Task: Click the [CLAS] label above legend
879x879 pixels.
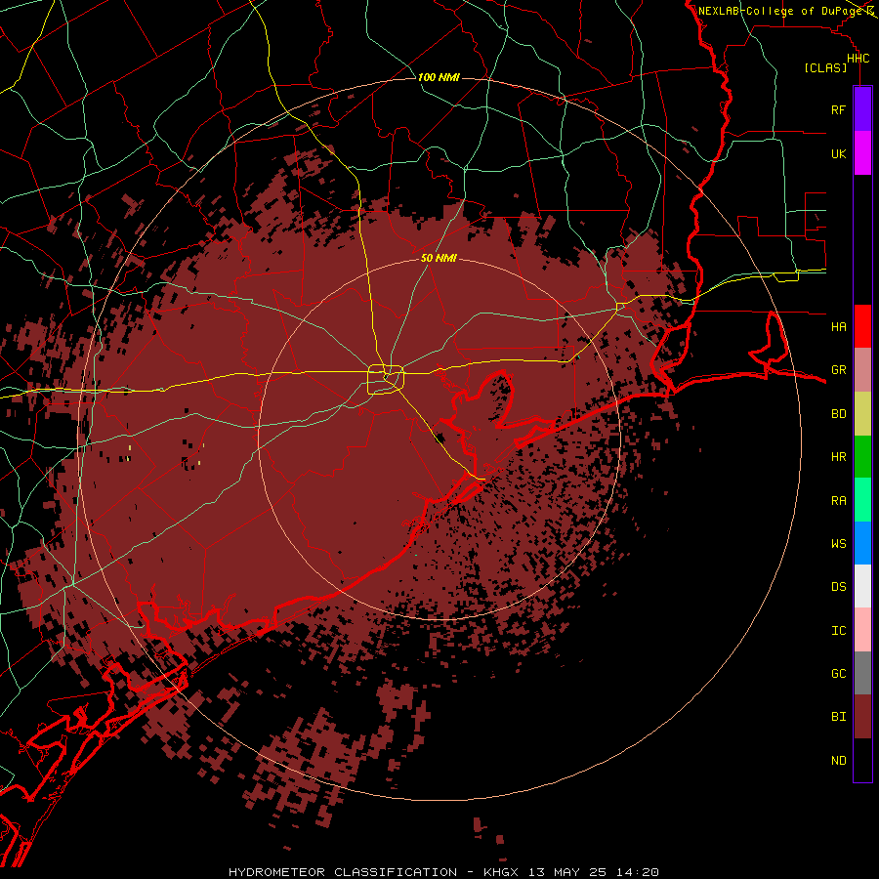Action: tap(825, 67)
